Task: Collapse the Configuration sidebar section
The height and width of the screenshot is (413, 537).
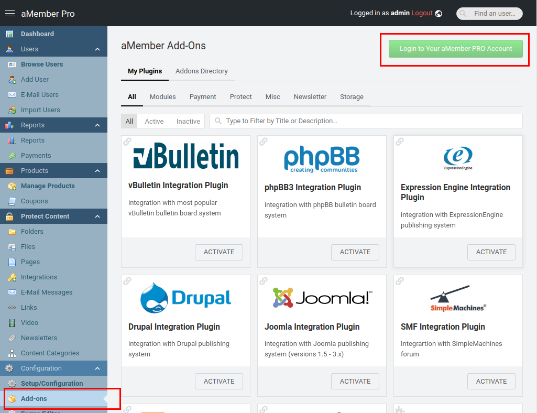Action: [x=97, y=368]
